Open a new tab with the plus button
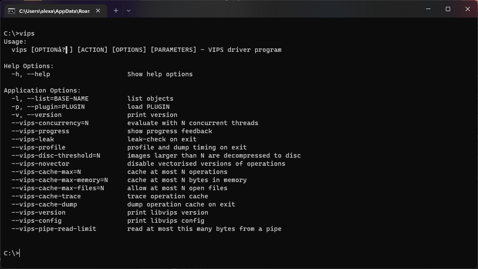 coord(116,10)
